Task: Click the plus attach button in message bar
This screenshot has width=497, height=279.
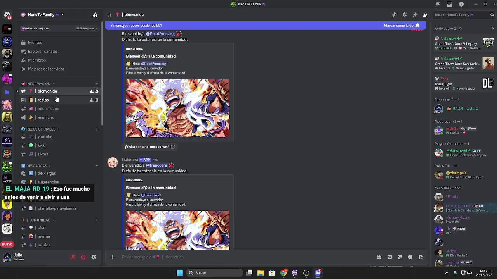Action: tap(113, 257)
